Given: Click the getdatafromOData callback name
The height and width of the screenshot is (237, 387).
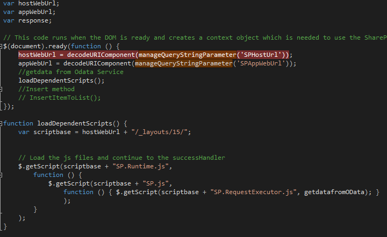Looking at the screenshot, I should [334, 192].
